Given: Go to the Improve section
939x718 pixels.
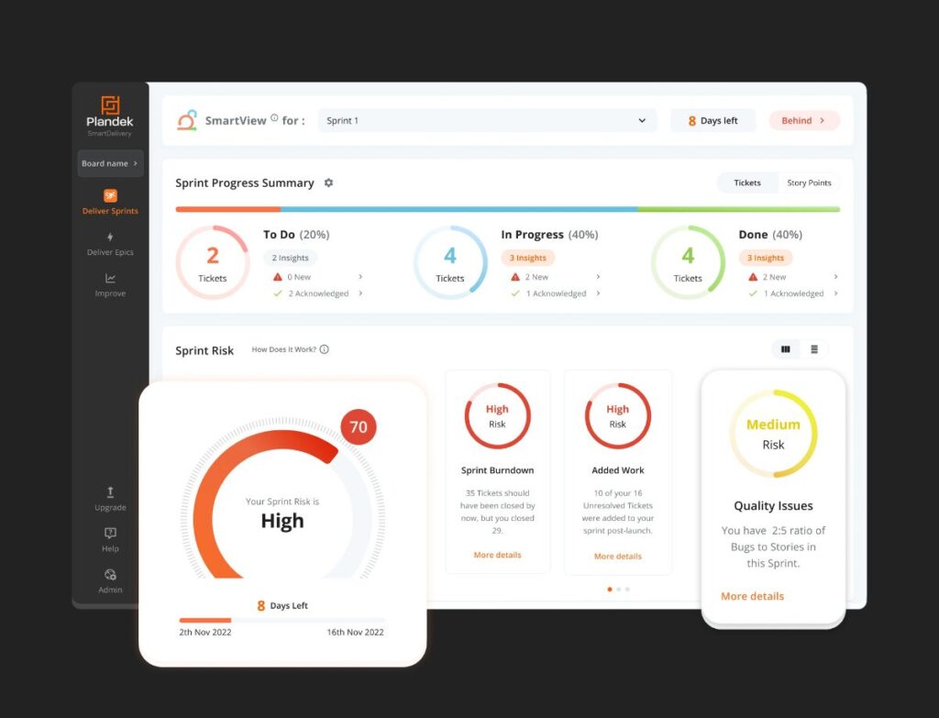Looking at the screenshot, I should coord(110,284).
